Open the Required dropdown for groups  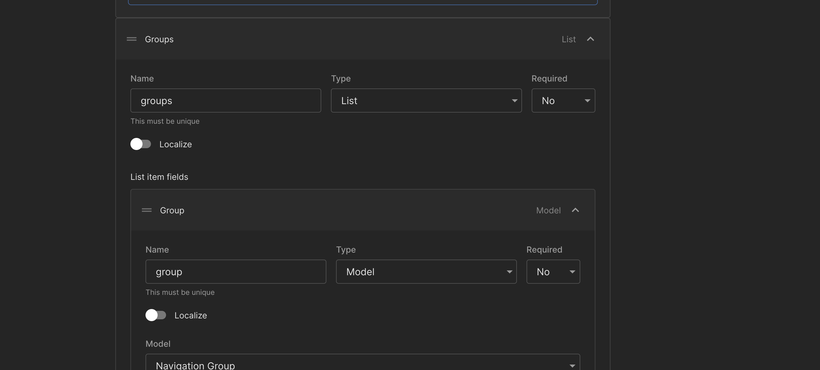click(x=563, y=100)
